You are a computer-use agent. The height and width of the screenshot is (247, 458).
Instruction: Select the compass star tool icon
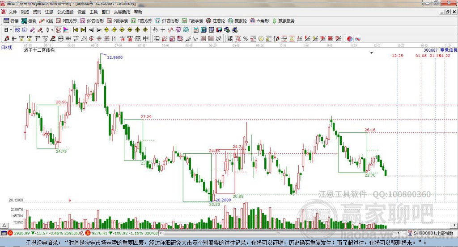point(99,39)
